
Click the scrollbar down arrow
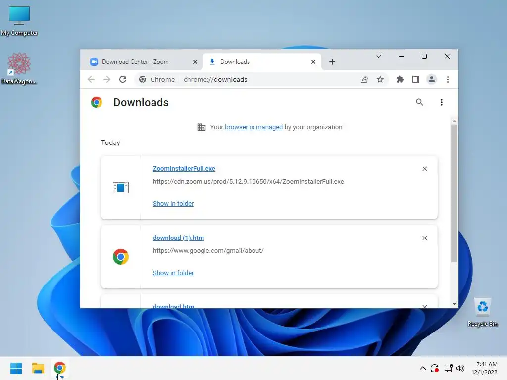click(455, 304)
